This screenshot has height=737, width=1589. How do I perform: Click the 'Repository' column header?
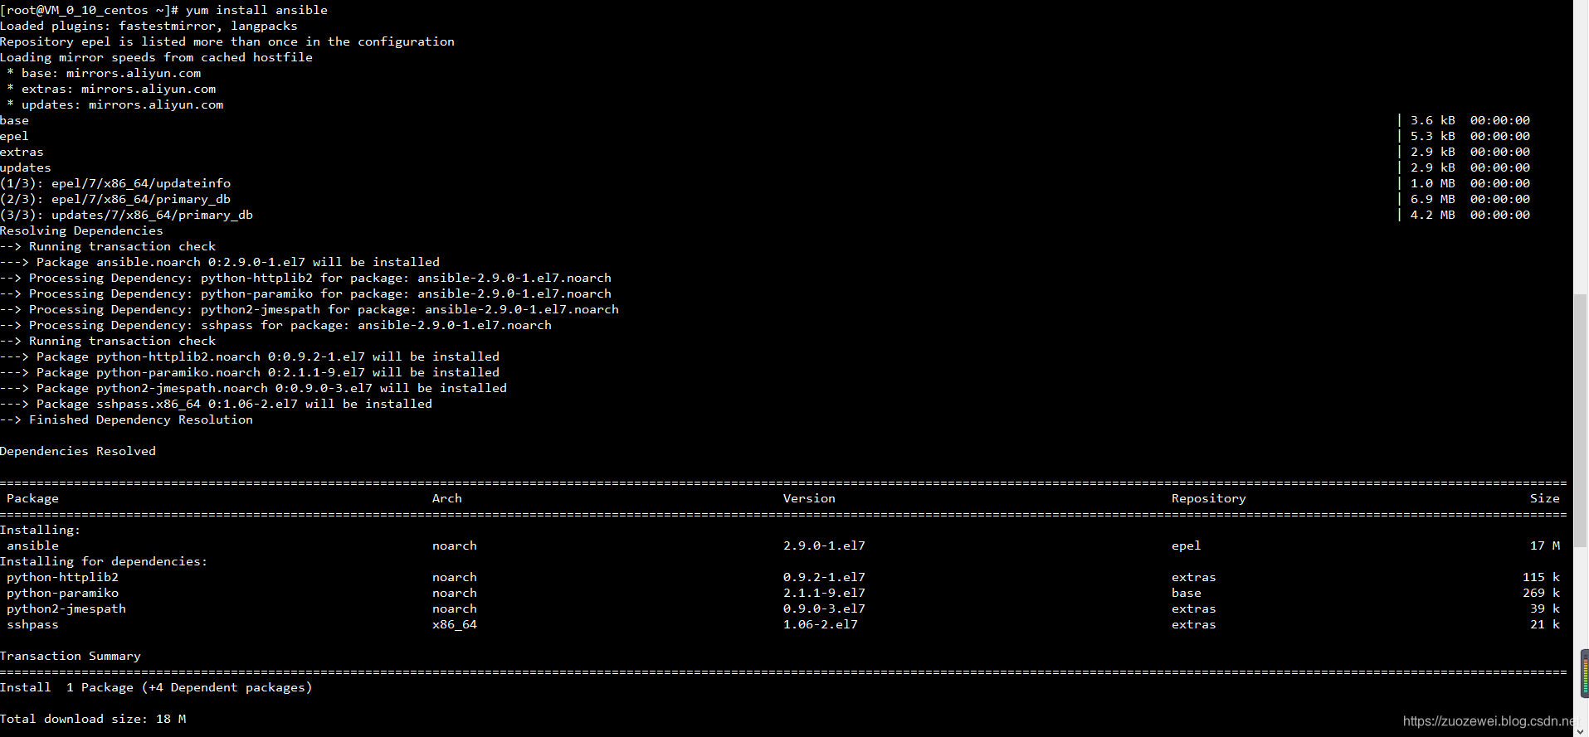click(1208, 498)
